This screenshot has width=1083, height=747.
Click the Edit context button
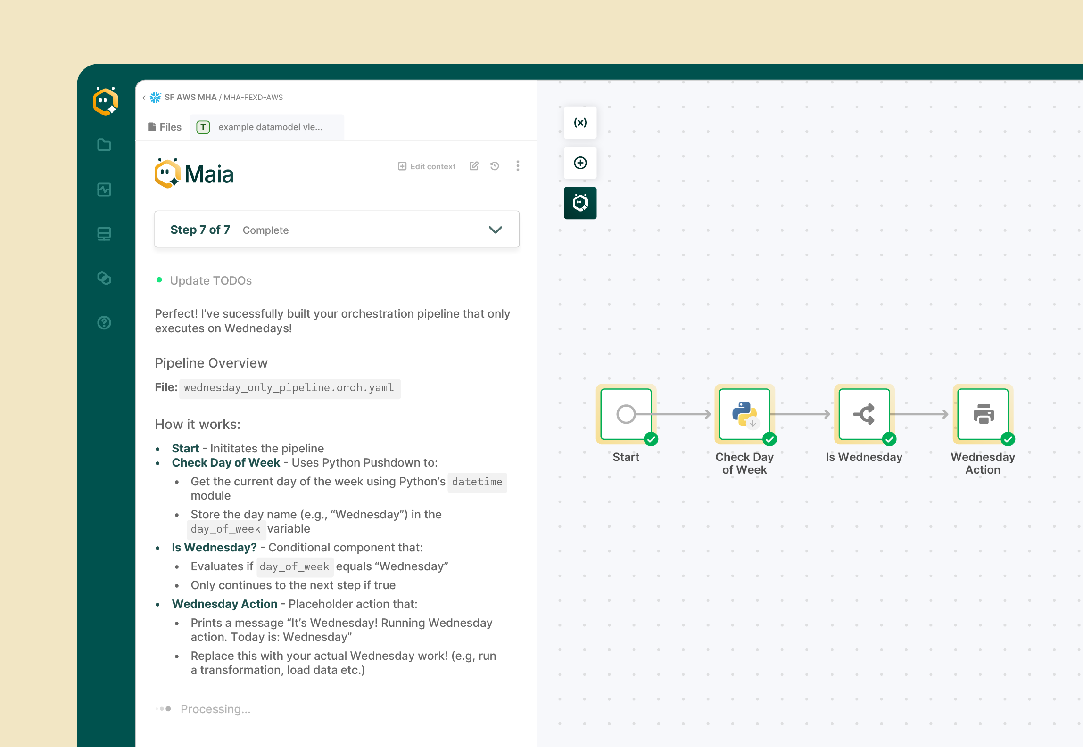(426, 166)
